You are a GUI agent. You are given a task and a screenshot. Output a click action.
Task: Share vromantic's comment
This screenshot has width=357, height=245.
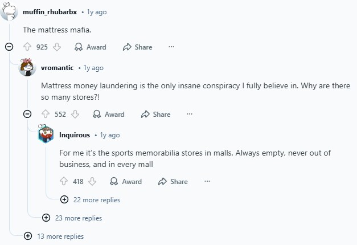click(155, 115)
